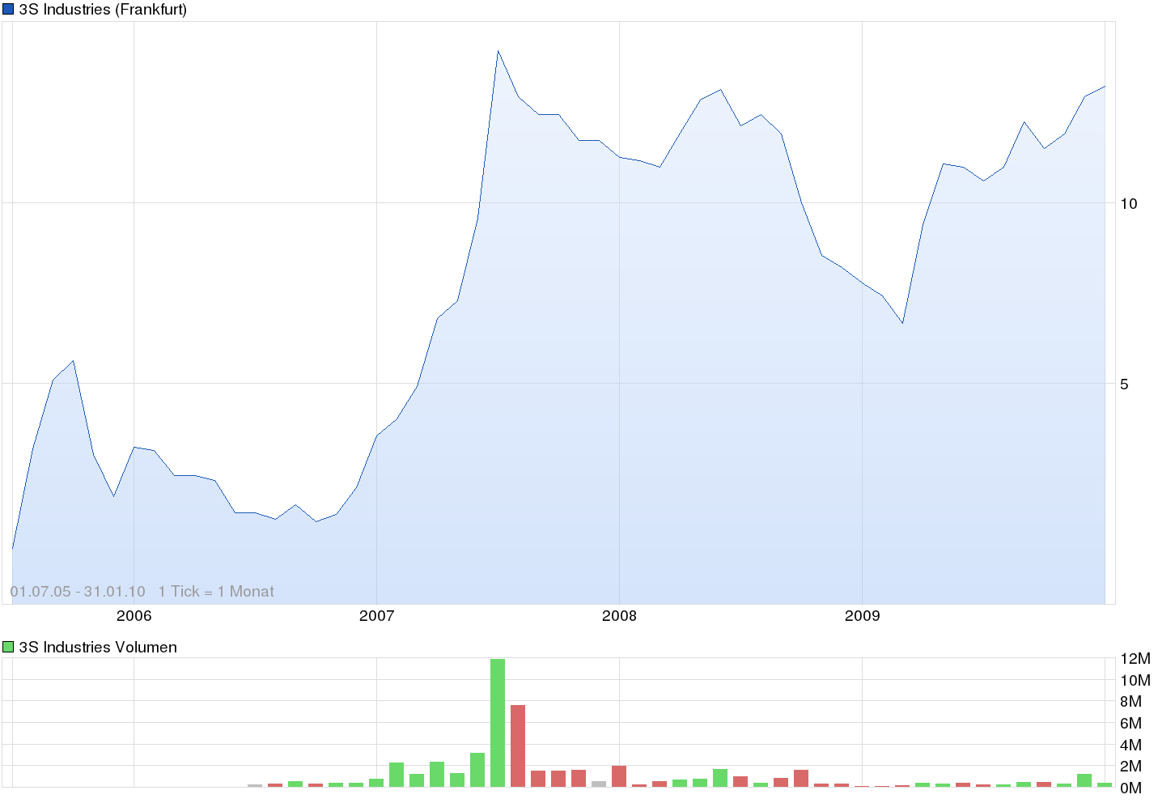Click the 12M volume axis label
This screenshot has height=803, width=1175.
click(1135, 659)
